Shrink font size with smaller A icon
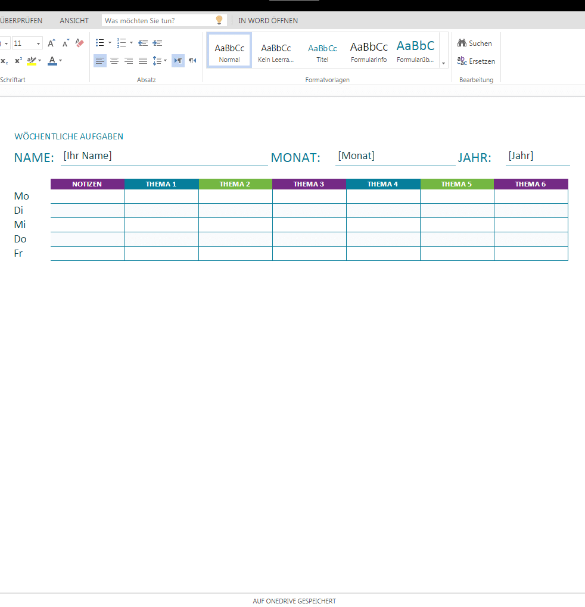Screen dimensions: 585x607 point(66,43)
